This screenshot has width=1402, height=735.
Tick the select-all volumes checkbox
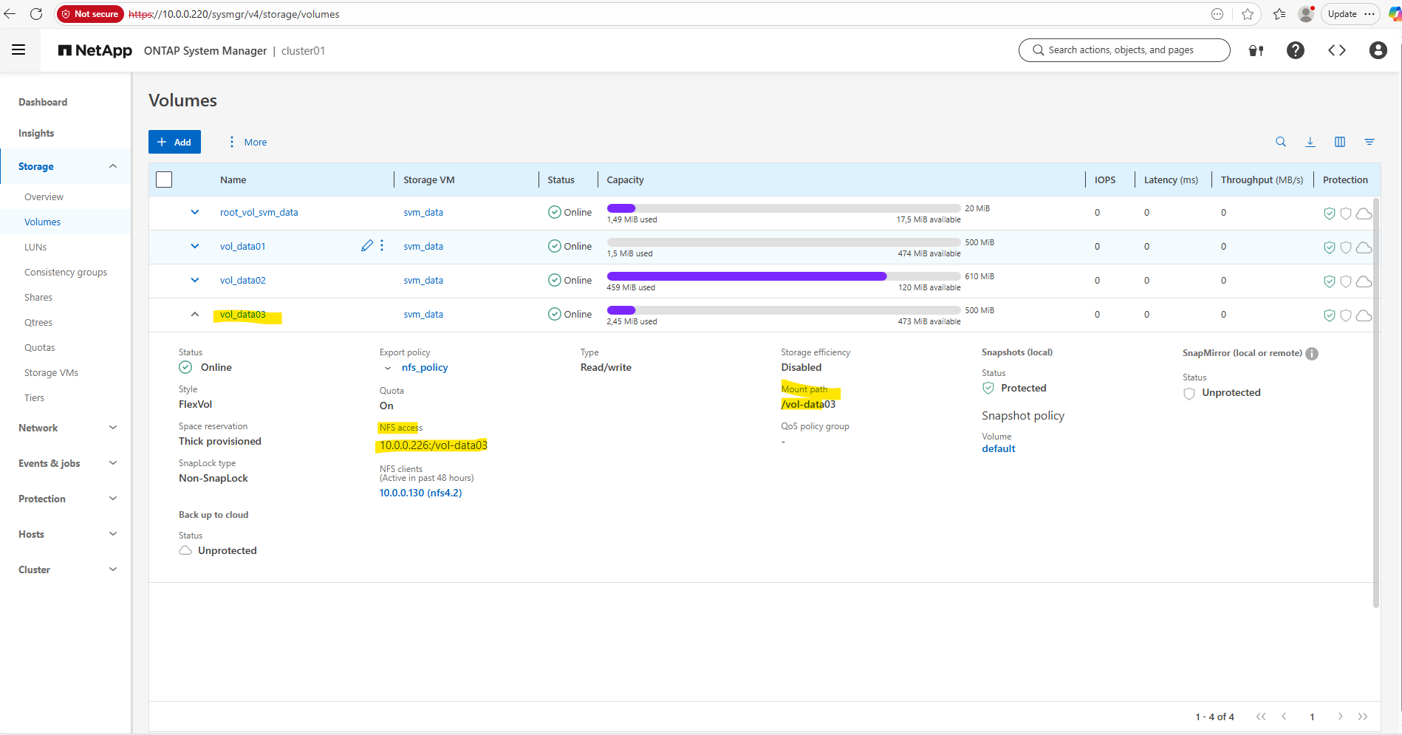pyautogui.click(x=164, y=180)
